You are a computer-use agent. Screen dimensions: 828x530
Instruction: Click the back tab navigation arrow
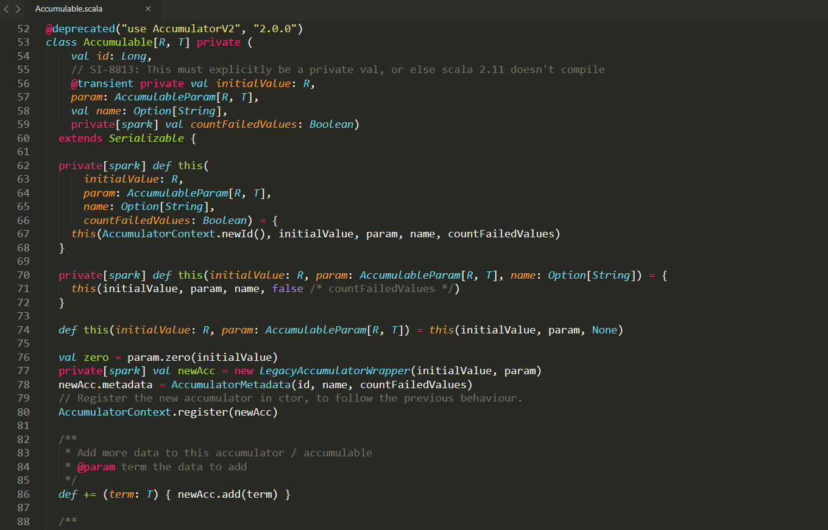pos(7,9)
